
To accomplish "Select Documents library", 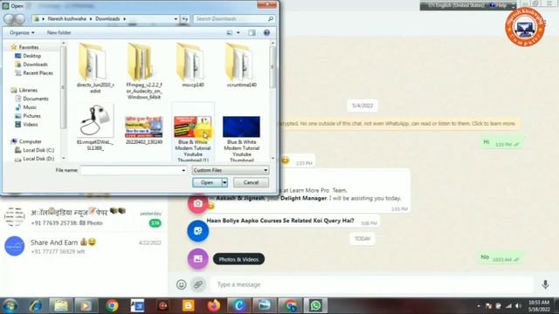I will [x=36, y=99].
